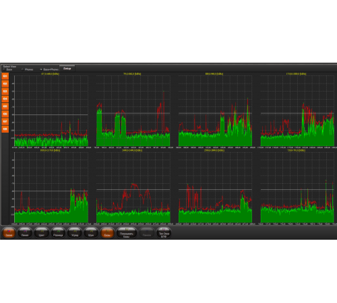Screen dimensions: 337x303
Task: Click the Показывать базы button
Action: tap(127, 233)
